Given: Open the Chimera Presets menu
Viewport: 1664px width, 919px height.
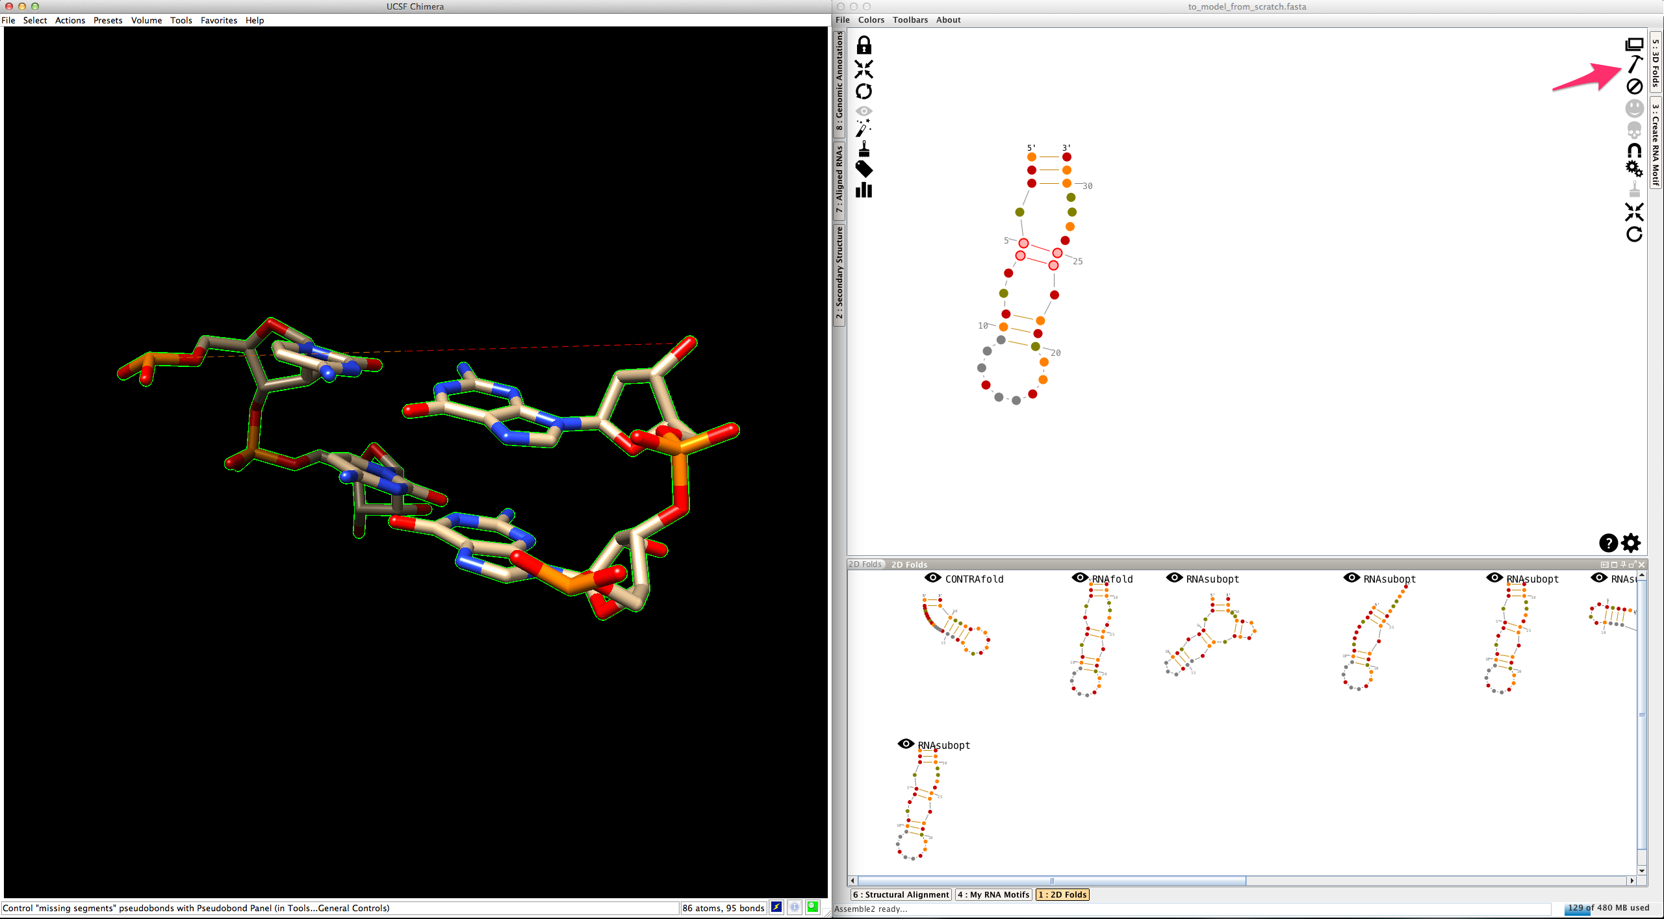Looking at the screenshot, I should click(108, 20).
